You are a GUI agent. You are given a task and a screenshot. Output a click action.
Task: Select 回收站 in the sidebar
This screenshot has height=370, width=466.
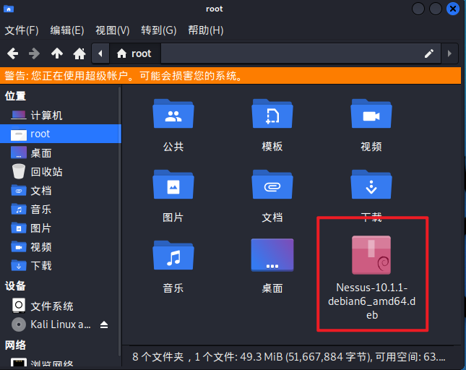click(46, 172)
